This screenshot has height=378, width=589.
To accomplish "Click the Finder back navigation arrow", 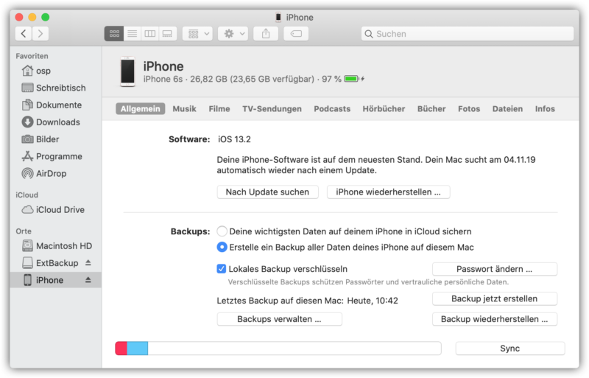I will click(24, 34).
